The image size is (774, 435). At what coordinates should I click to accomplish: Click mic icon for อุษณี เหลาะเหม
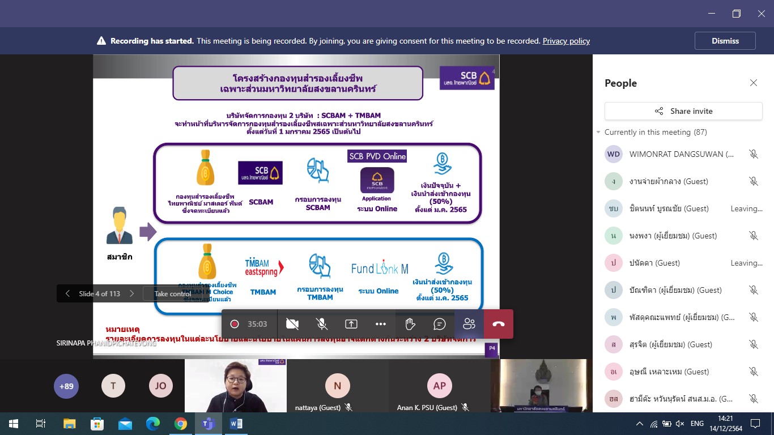(x=754, y=372)
